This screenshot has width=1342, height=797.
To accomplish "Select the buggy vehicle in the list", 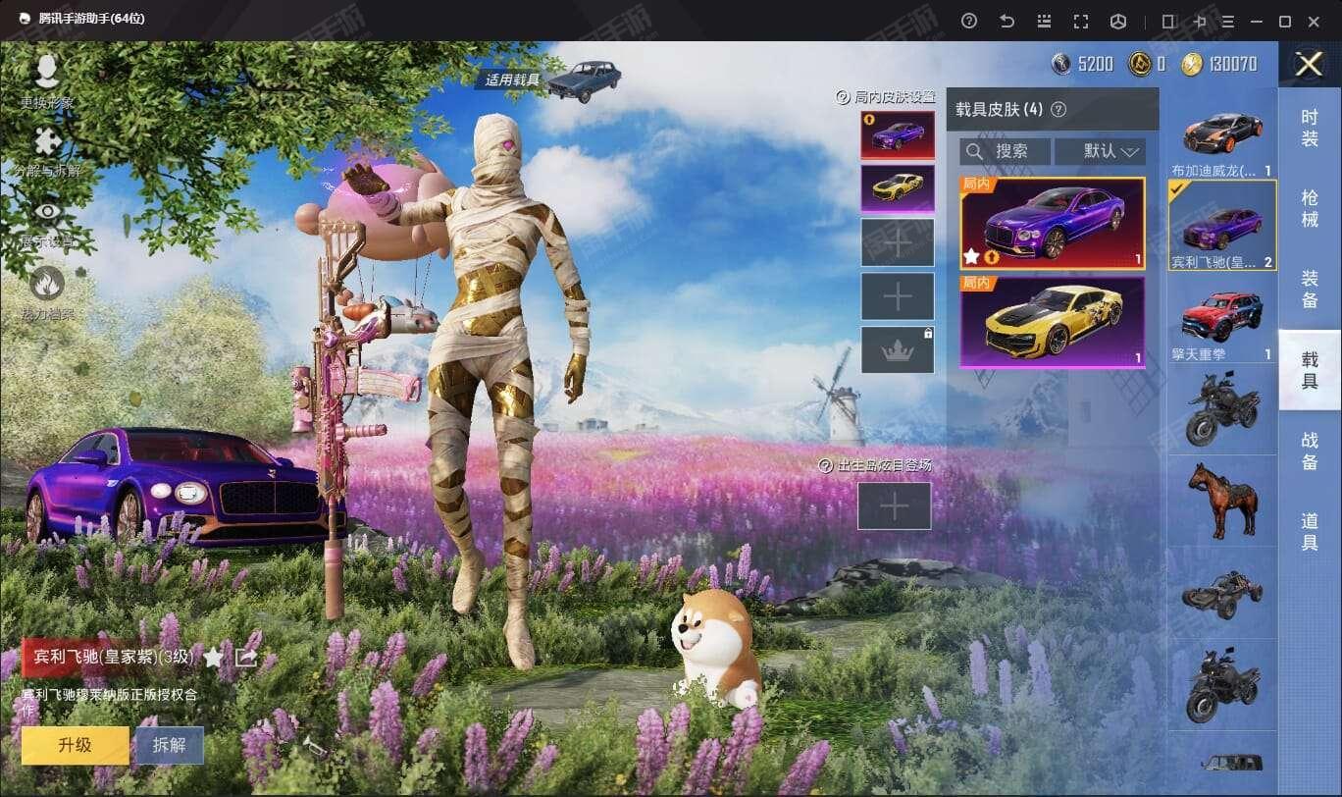I will (x=1222, y=592).
